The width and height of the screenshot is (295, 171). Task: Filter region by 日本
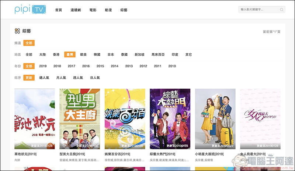111,54
